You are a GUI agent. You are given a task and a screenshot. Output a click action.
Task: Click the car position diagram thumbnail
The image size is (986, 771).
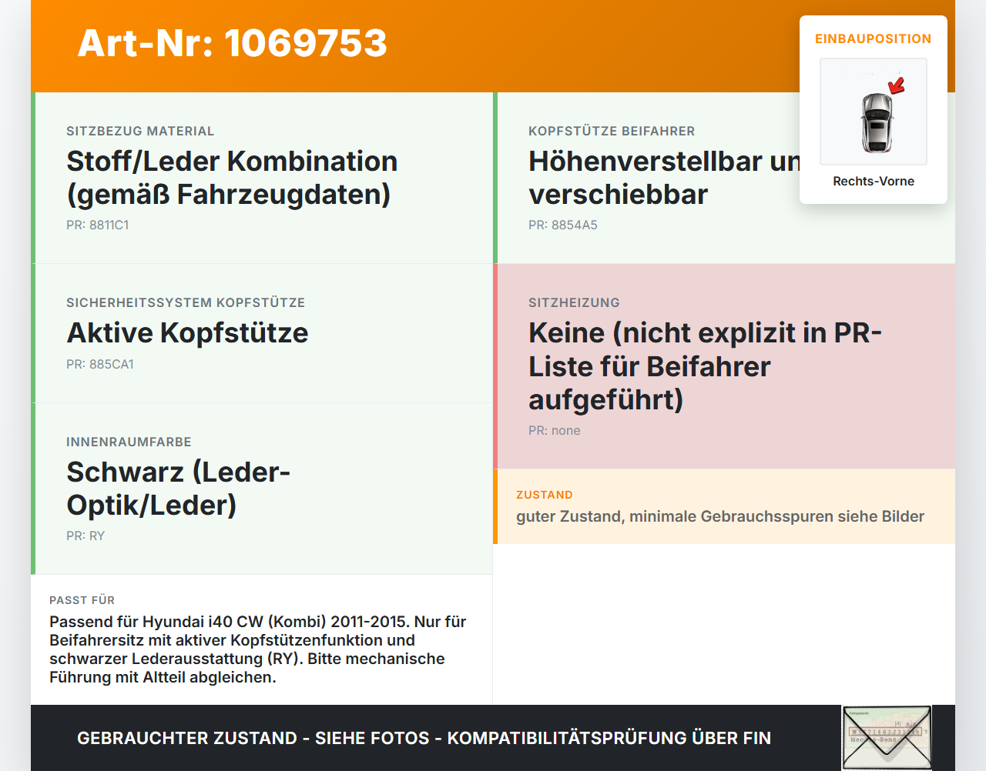[874, 112]
